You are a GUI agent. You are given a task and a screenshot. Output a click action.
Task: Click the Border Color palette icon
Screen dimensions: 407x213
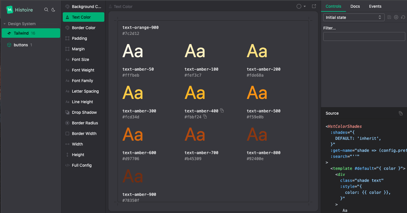coord(67,28)
